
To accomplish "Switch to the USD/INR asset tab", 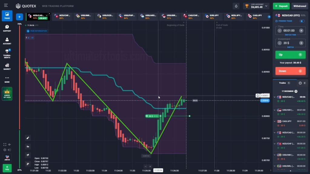I will point(84,17).
